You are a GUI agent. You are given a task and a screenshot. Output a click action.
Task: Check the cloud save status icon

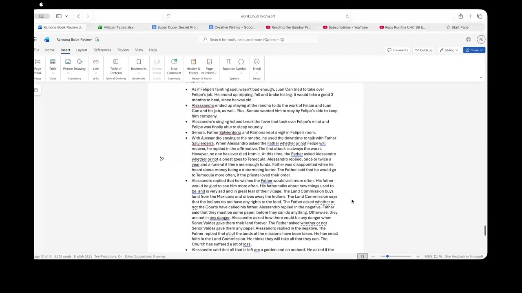click(97, 39)
